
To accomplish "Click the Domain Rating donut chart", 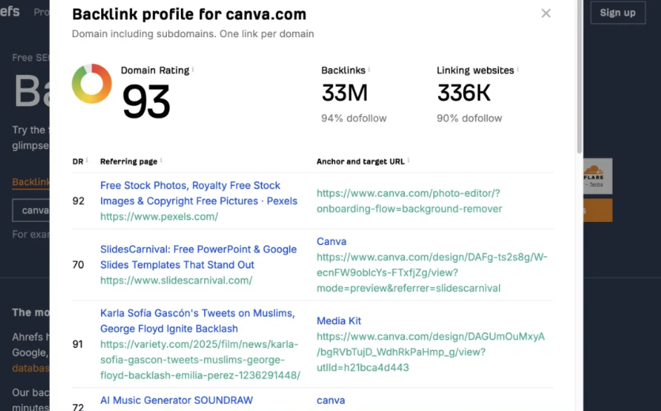I will click(x=92, y=84).
